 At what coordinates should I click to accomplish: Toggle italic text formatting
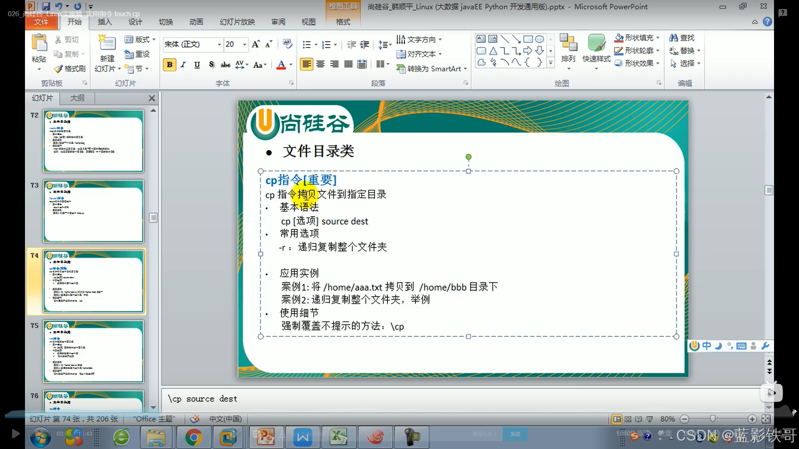[183, 64]
